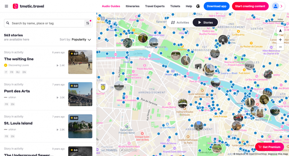Click the search magnifier icon
The width and height of the screenshot is (289, 156).
click(8, 23)
